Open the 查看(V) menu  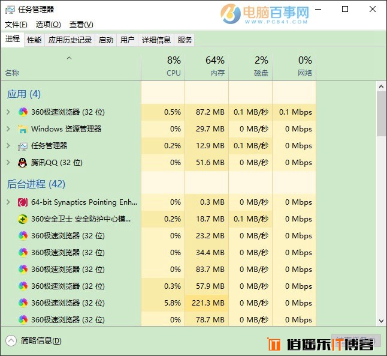(81, 25)
